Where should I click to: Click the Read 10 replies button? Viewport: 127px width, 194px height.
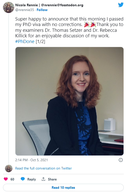point(63,187)
